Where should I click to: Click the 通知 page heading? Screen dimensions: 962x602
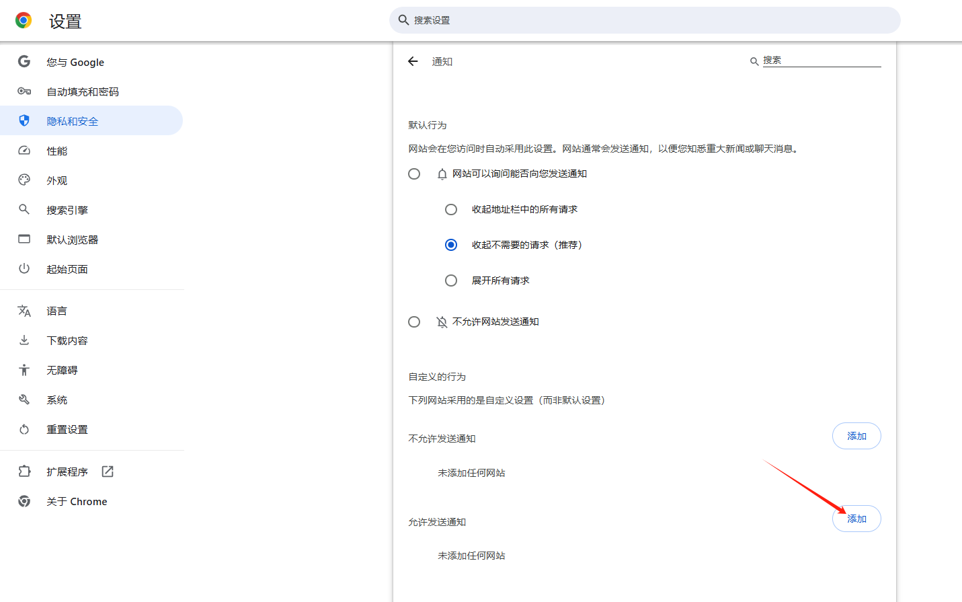coord(442,62)
